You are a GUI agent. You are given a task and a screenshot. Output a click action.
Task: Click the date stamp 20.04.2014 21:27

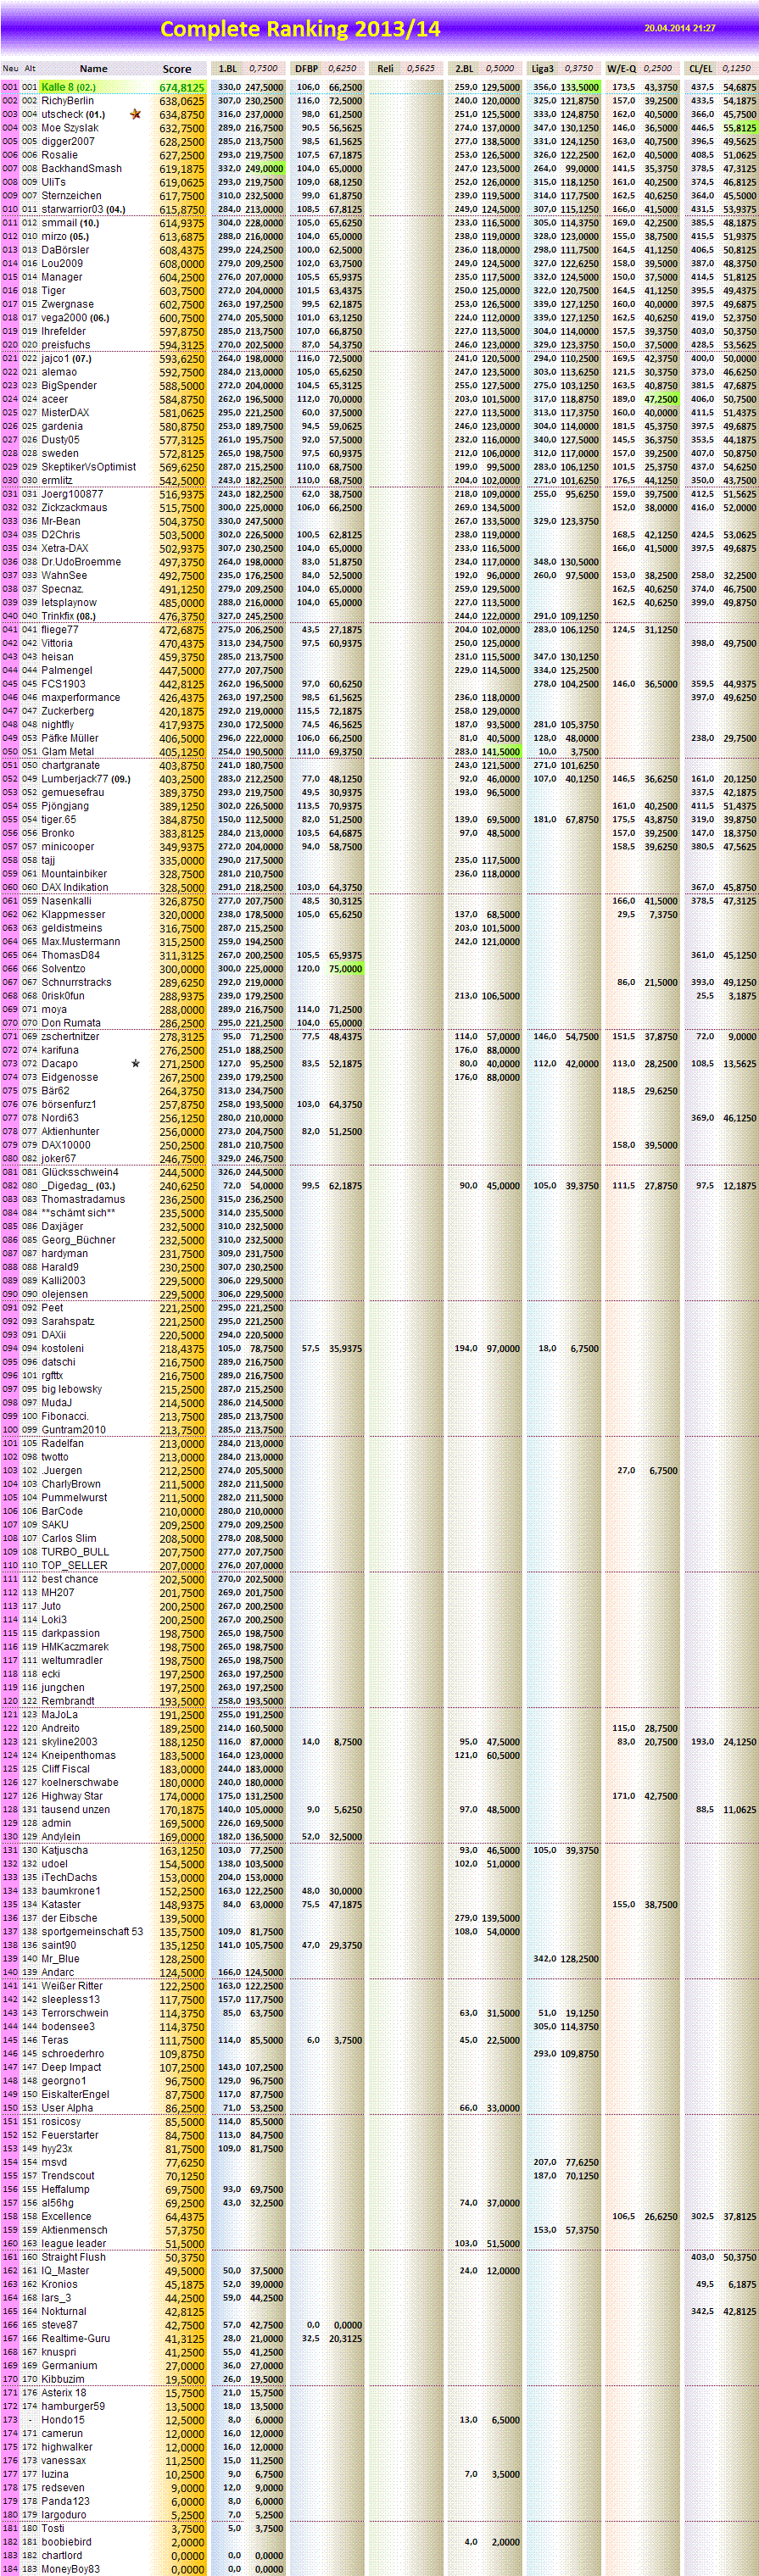[x=680, y=29]
